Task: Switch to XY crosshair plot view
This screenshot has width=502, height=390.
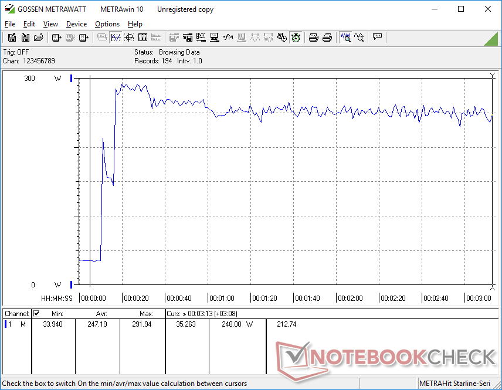Action: point(129,38)
